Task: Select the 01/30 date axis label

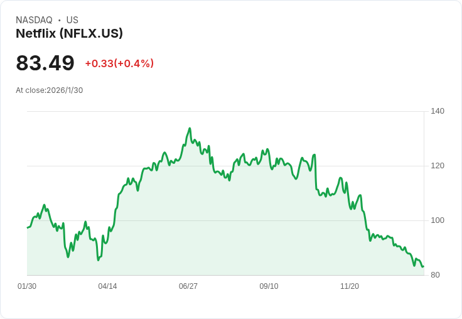Action: point(27,286)
